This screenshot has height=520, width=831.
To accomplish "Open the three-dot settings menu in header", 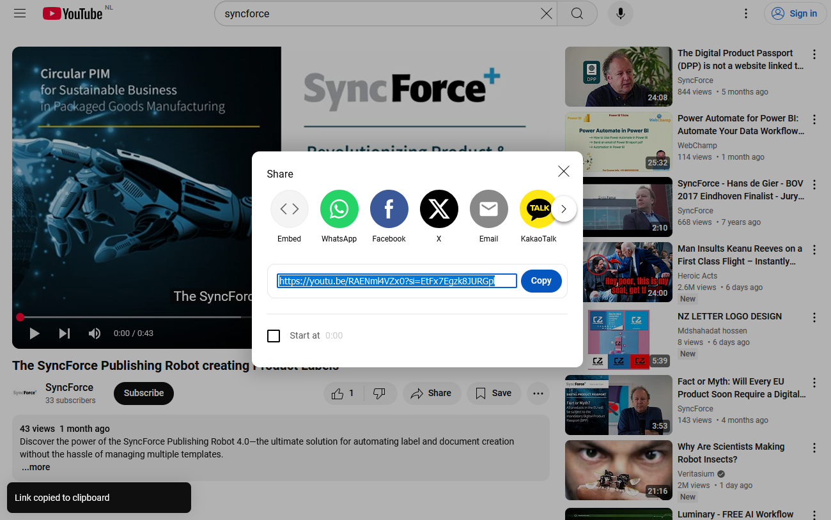I will 746,13.
